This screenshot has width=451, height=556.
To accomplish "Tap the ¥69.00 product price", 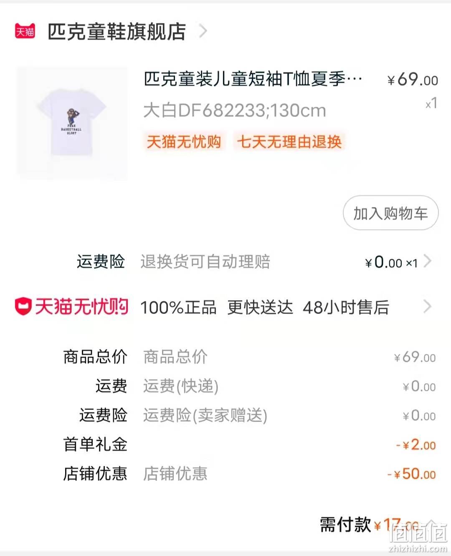I will point(413,79).
